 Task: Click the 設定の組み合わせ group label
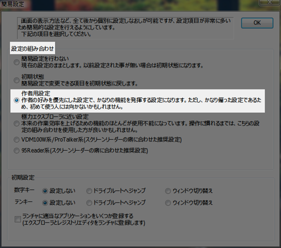[33, 49]
